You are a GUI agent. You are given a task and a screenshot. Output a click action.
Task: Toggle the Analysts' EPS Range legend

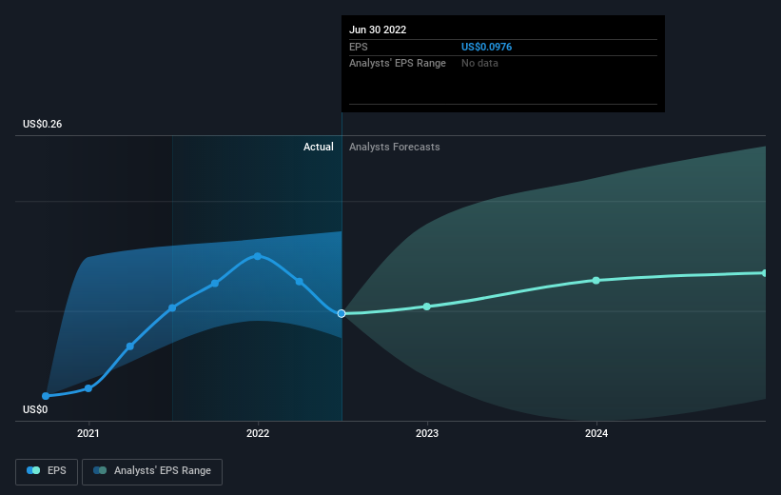[x=152, y=471]
